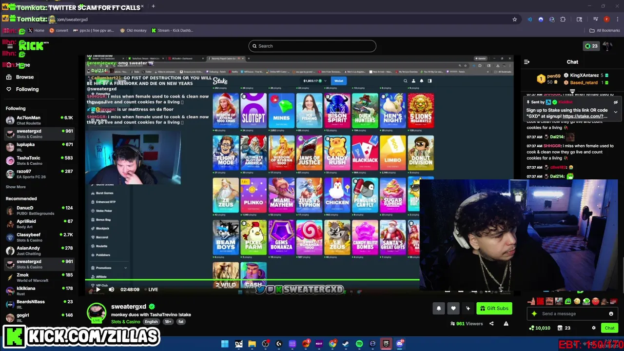The height and width of the screenshot is (351, 624).
Task: Click the green Chat send button
Action: click(x=609, y=328)
